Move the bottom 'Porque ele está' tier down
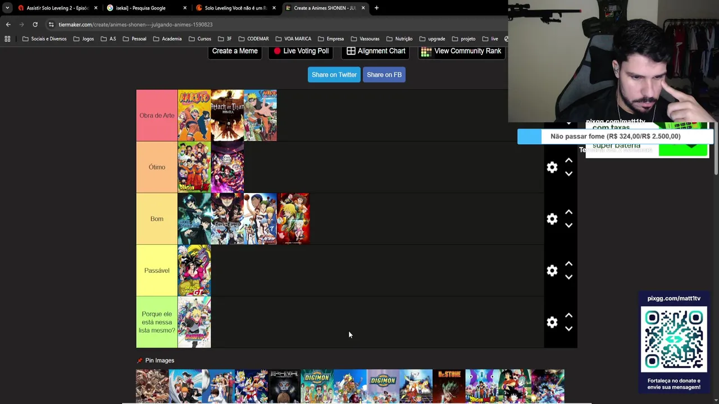Screen dimensions: 719x404 (568, 328)
